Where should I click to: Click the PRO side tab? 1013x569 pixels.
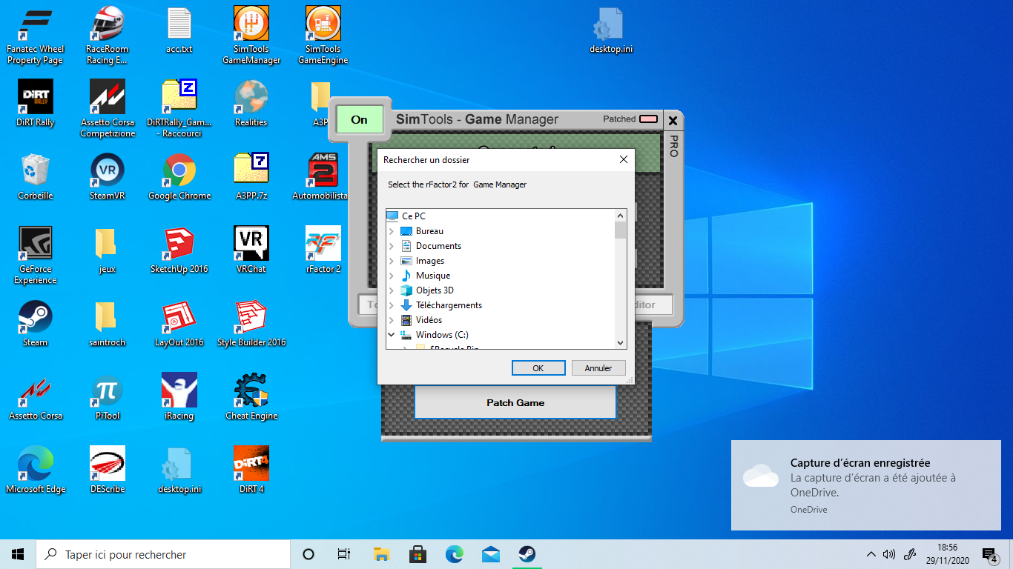click(673, 146)
